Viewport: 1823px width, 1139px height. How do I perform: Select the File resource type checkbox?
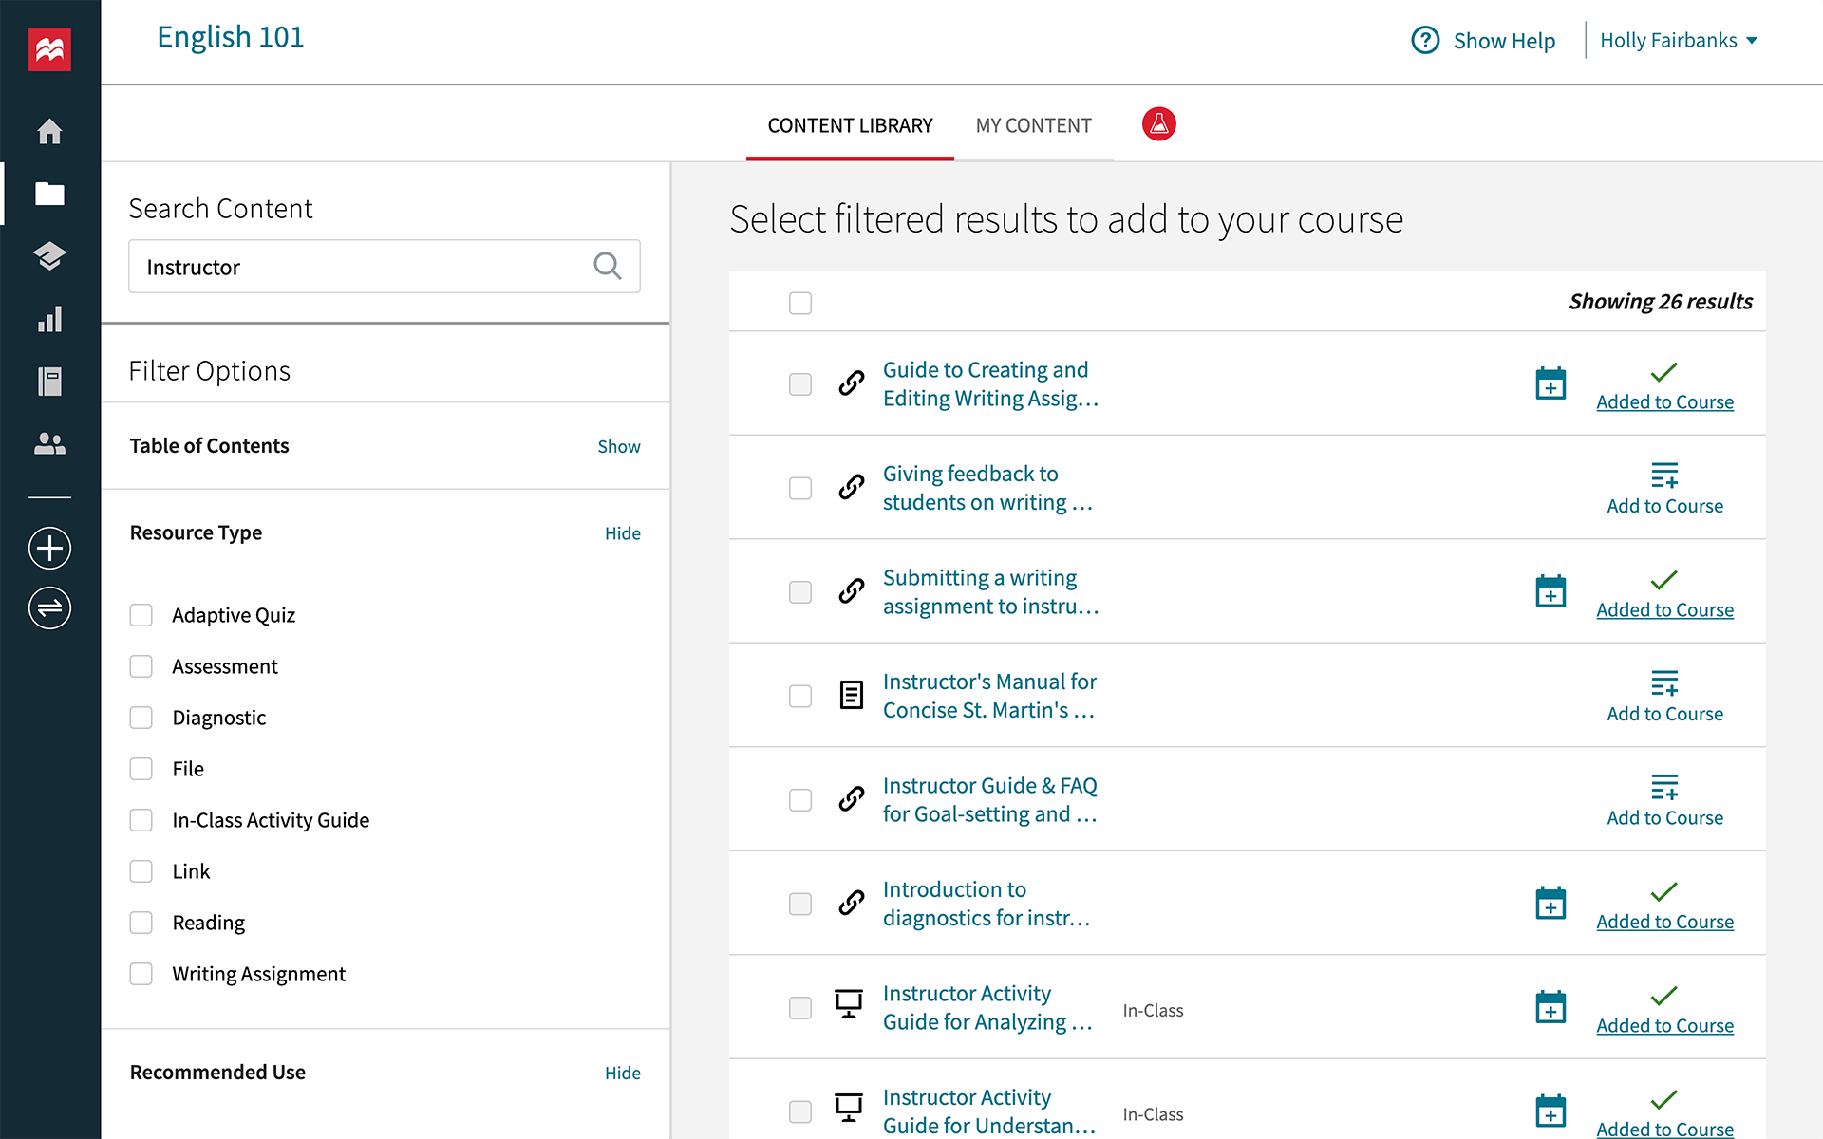[x=143, y=768]
